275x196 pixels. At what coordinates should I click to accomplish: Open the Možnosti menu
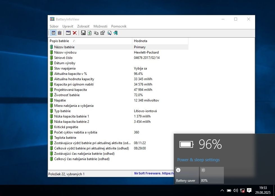(x=100, y=26)
